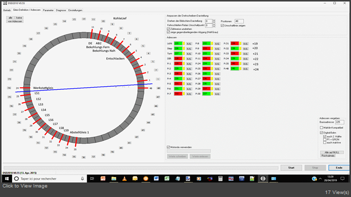Open the notification center icon
Viewport: 351px width, 197px height.
[342, 178]
